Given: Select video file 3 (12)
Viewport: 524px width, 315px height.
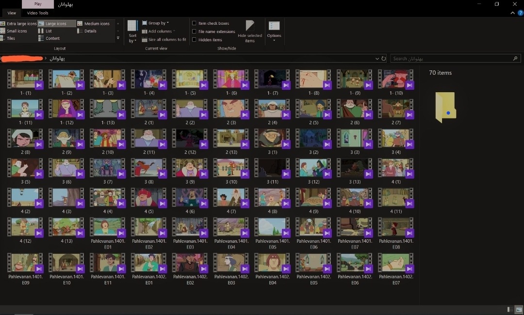Looking at the screenshot, I should coord(313,171).
